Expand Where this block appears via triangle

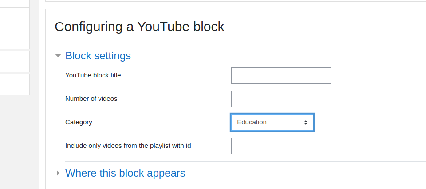click(x=58, y=173)
